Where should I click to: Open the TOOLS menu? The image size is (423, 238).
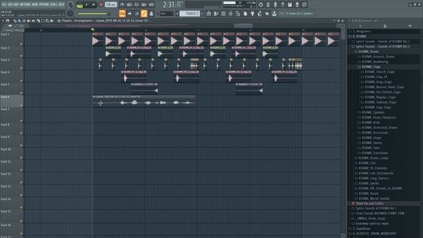click(54, 5)
